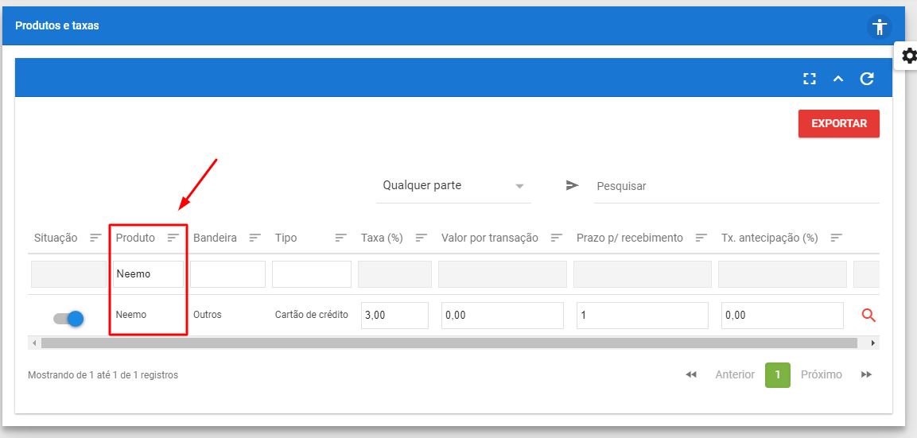This screenshot has width=917, height=438.
Task: Select page 1 in pagination
Action: (777, 374)
